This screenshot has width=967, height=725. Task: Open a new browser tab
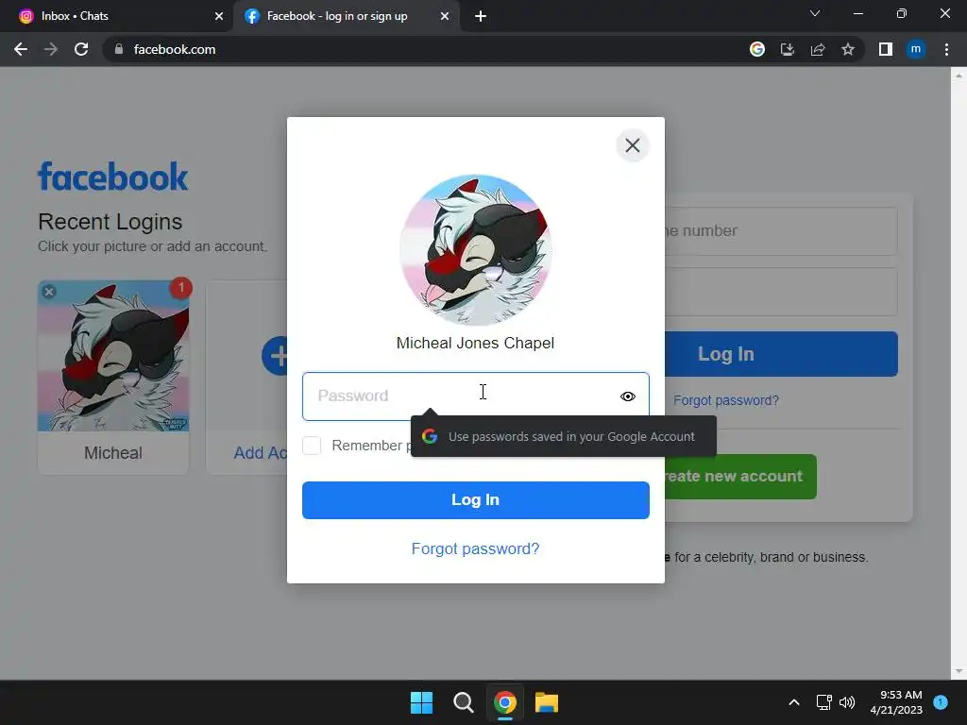coord(481,17)
